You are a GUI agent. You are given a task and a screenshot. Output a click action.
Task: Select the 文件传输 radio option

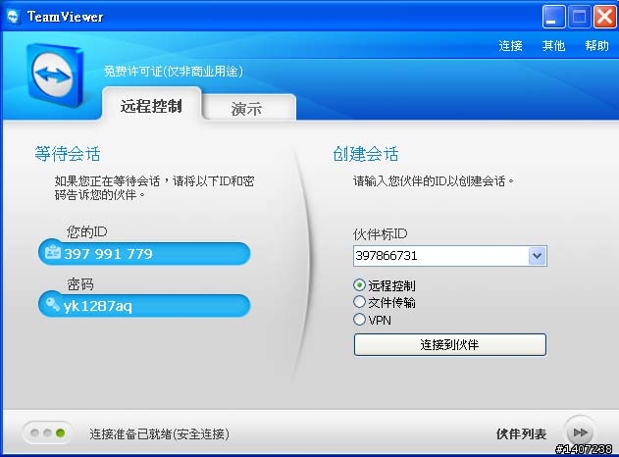[359, 302]
